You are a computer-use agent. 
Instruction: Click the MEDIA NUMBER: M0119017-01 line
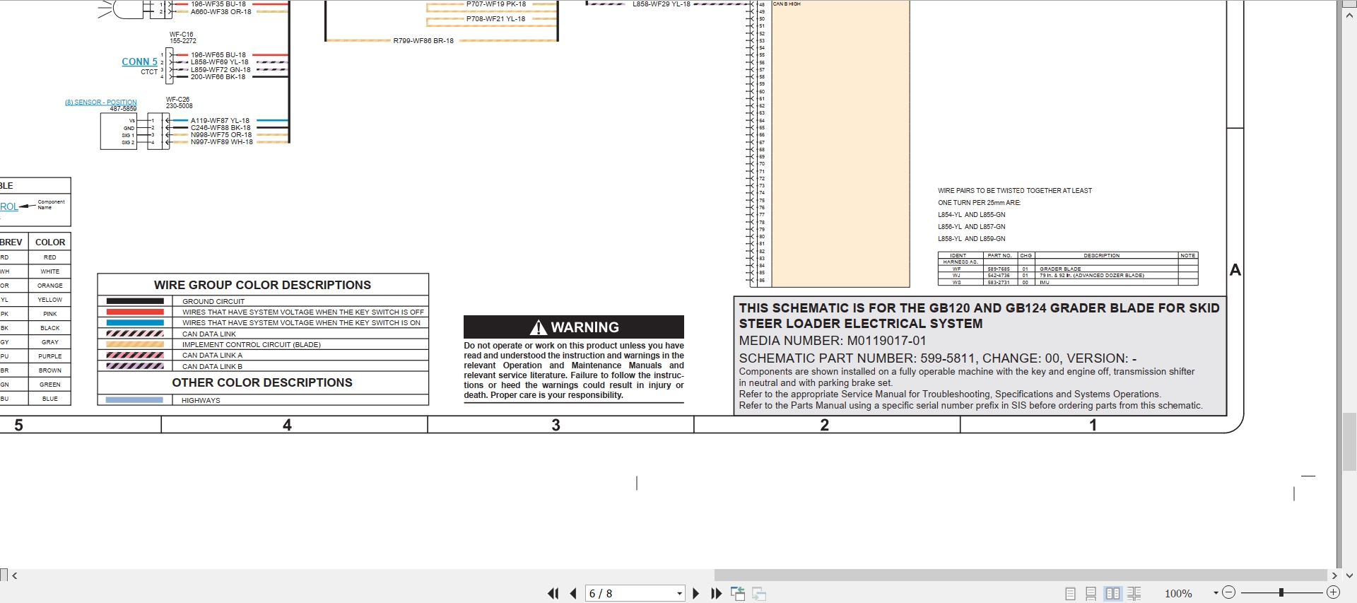point(833,341)
